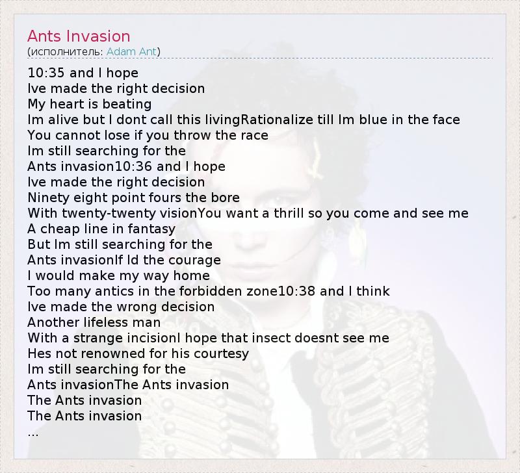This screenshot has height=473, width=520.
Task: Click the first line "10:35 and I hope"
Action: pyautogui.click(x=83, y=73)
